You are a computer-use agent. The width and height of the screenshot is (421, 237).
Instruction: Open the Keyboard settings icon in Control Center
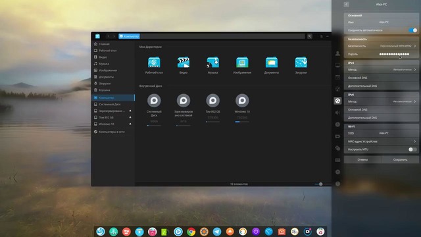(x=337, y=160)
